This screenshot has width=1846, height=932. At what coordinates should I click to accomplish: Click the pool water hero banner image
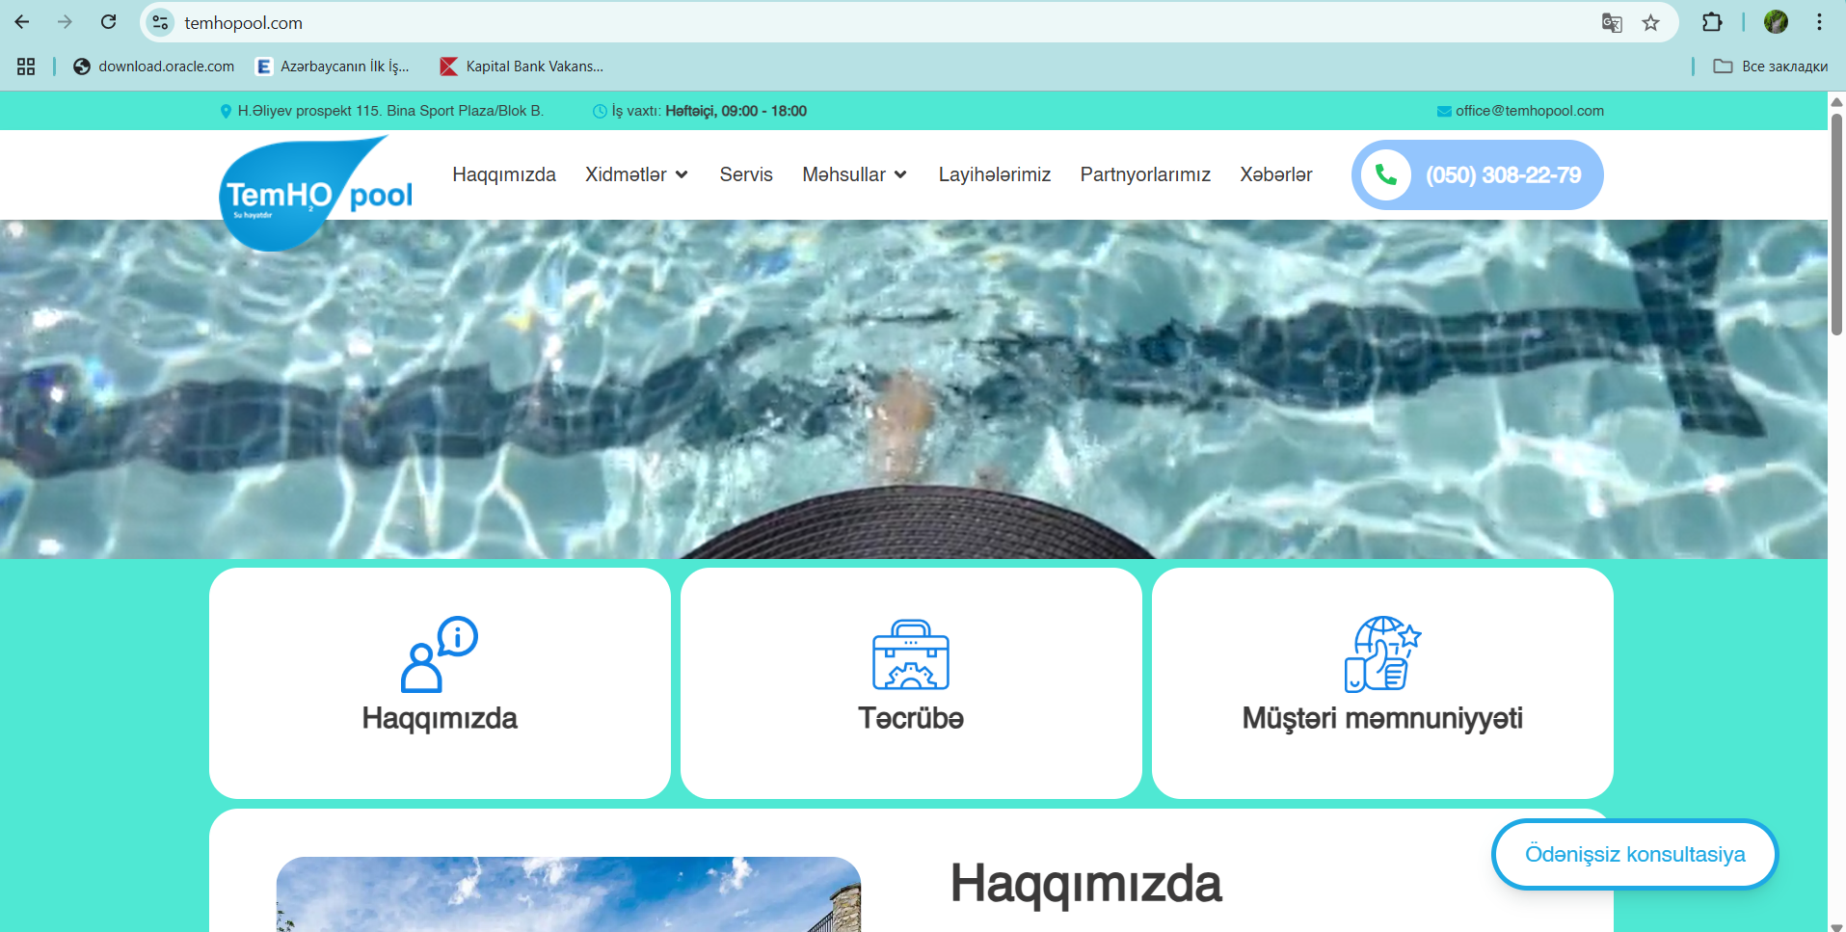pyautogui.click(x=914, y=389)
